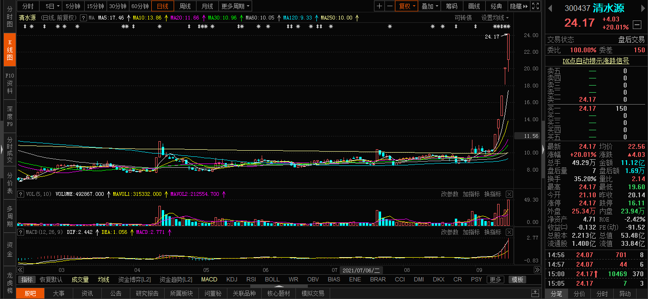
Task: Select KDJ indicator in bottom bar
Action: 232,280
